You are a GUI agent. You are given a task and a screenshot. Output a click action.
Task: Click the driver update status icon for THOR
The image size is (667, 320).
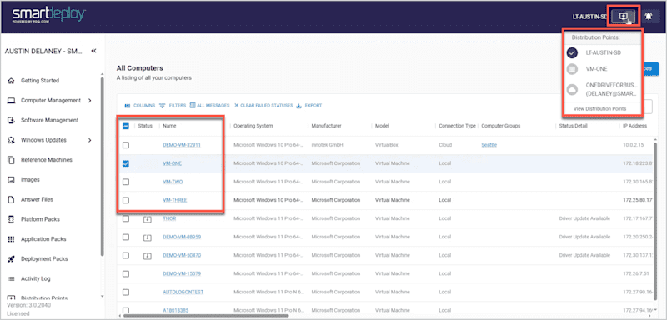(x=148, y=219)
